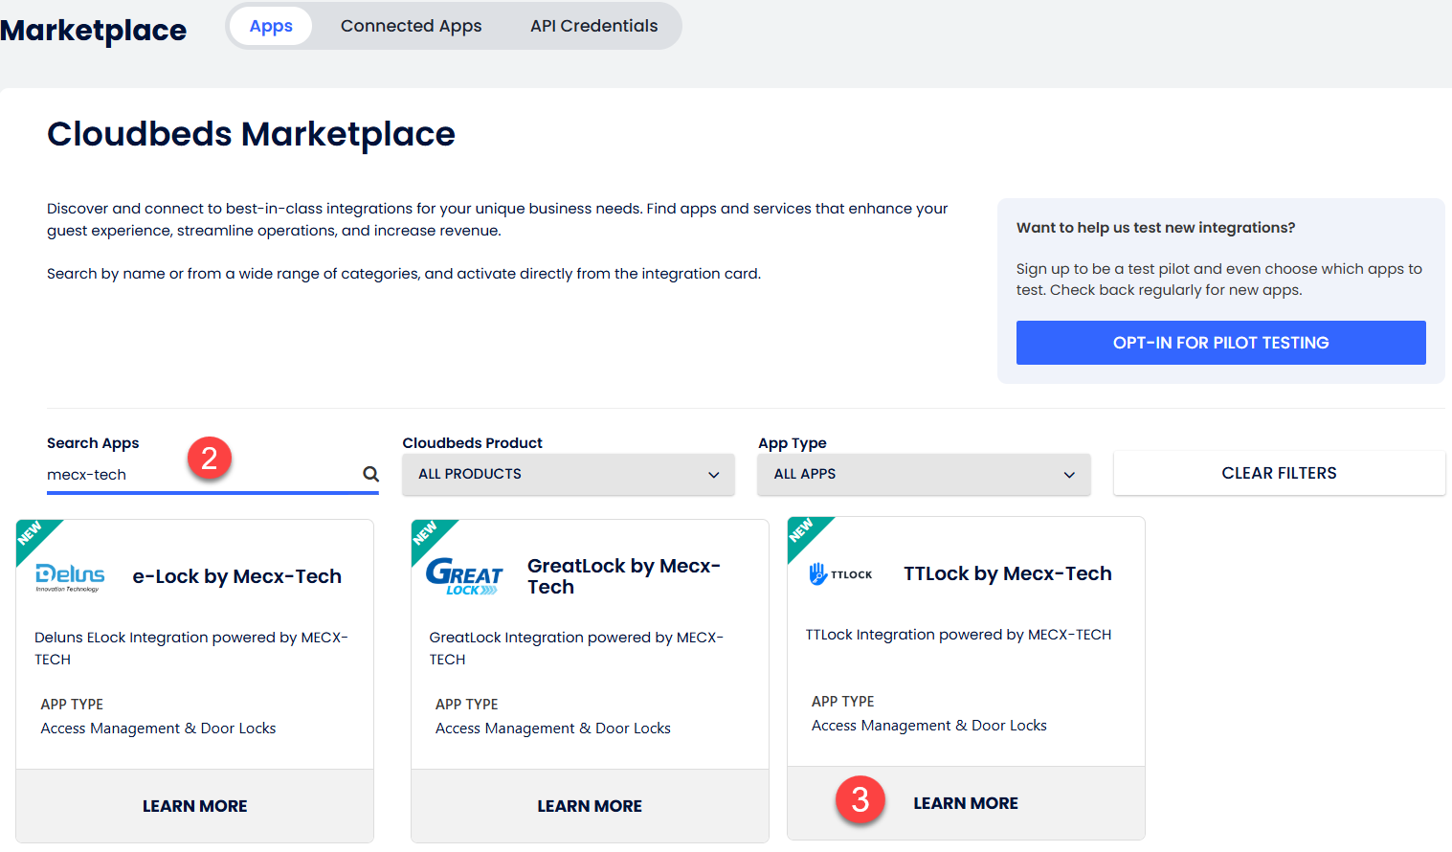
Task: Click the red step 2 marker
Action: point(210,459)
